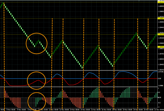
Task: Click the -3.0986 indicator scale value
Action: pos(161,86)
